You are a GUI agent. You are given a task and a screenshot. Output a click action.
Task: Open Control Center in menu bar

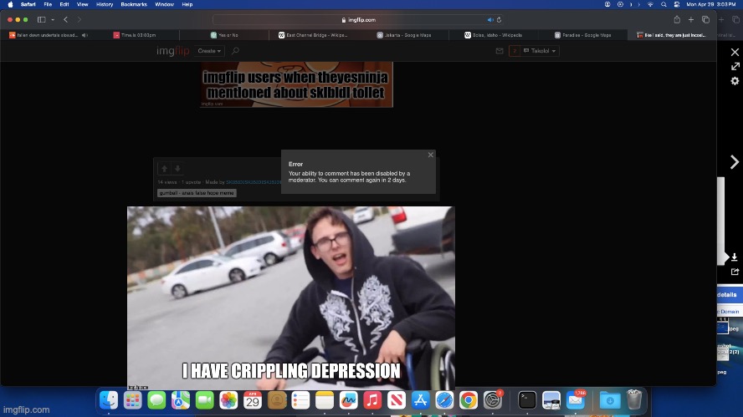(x=677, y=4)
